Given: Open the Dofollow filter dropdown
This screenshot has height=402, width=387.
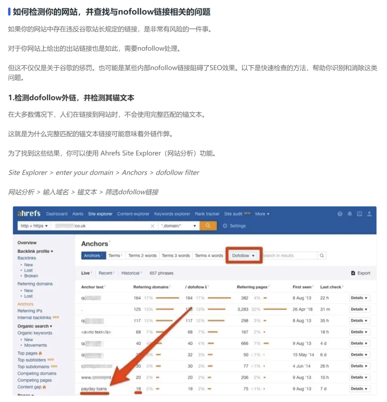Looking at the screenshot, I should click(x=244, y=256).
